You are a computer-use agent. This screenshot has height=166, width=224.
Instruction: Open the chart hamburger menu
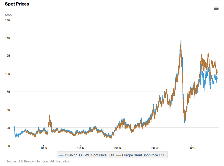point(216,8)
